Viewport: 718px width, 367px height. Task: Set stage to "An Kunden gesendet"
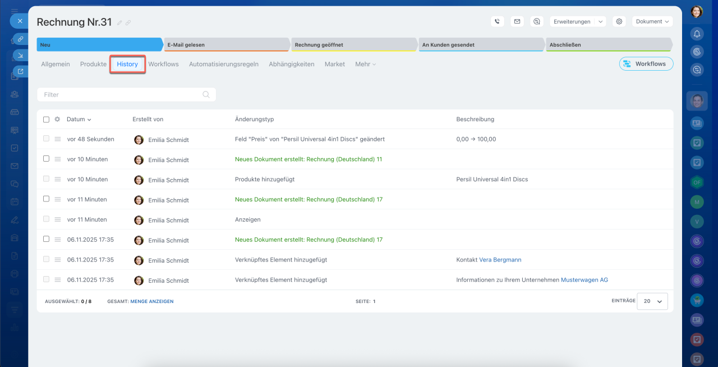[x=481, y=45]
